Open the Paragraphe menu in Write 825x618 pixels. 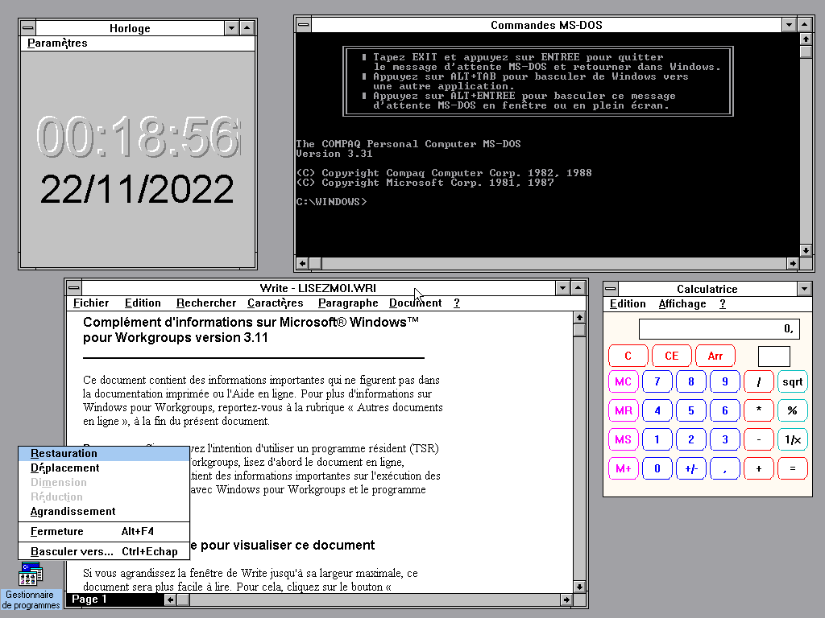[x=347, y=303]
